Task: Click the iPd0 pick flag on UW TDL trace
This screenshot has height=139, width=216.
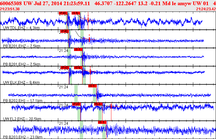Action: [x=62, y=13]
